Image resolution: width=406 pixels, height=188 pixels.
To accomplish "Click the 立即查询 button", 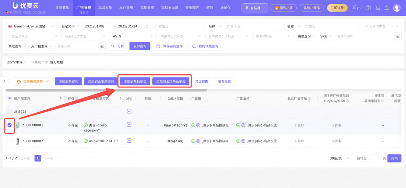I will [140, 46].
